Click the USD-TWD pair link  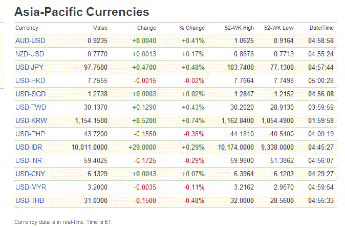point(29,107)
